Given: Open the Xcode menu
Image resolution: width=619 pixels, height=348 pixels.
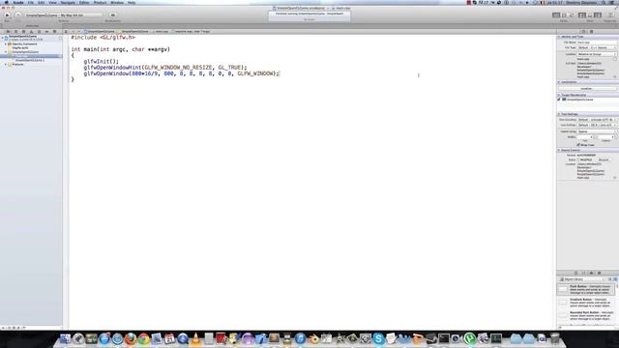Looking at the screenshot, I should point(18,2).
